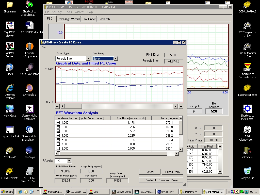
Task: Open Logger Lite 1.4 desktop icon
Action: tap(10, 132)
